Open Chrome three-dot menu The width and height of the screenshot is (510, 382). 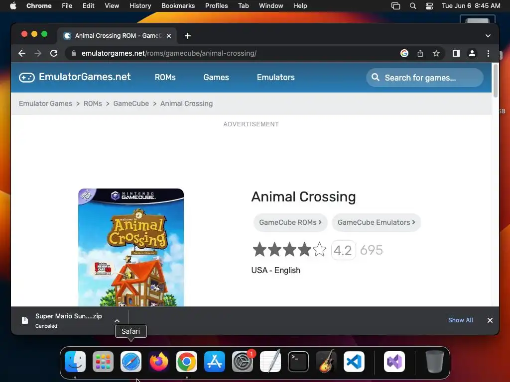(x=488, y=53)
